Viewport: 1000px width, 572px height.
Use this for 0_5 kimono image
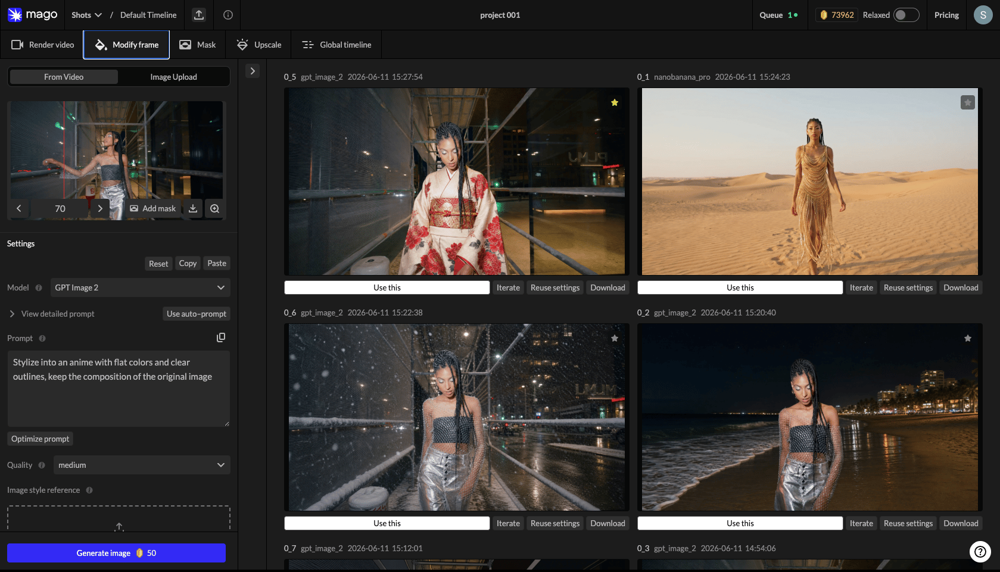387,287
